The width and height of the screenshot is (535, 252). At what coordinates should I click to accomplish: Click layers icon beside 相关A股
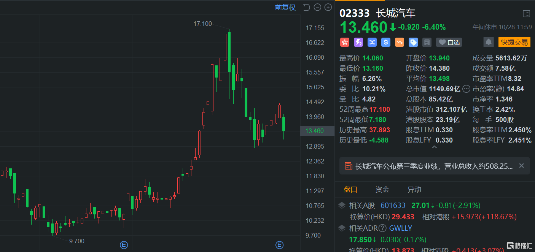342,206
